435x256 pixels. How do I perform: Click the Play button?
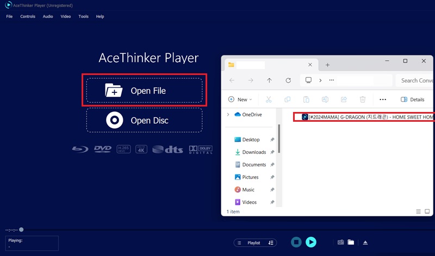311,242
